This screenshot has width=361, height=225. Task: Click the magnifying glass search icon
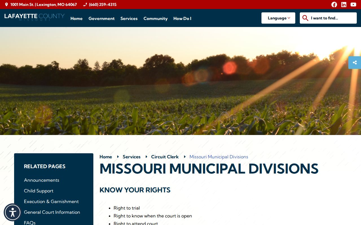pyautogui.click(x=305, y=18)
